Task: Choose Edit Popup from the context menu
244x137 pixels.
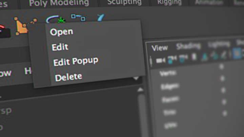Action: (x=76, y=61)
